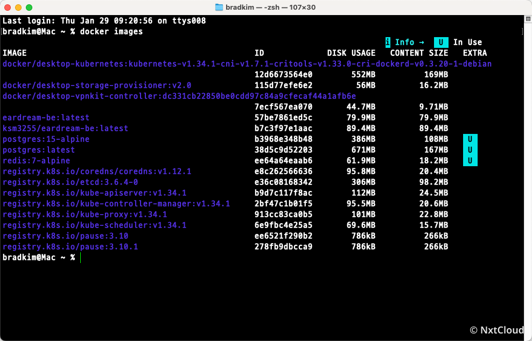Click the 98.2MB content size value
The height and width of the screenshot is (341, 532).
click(433, 182)
